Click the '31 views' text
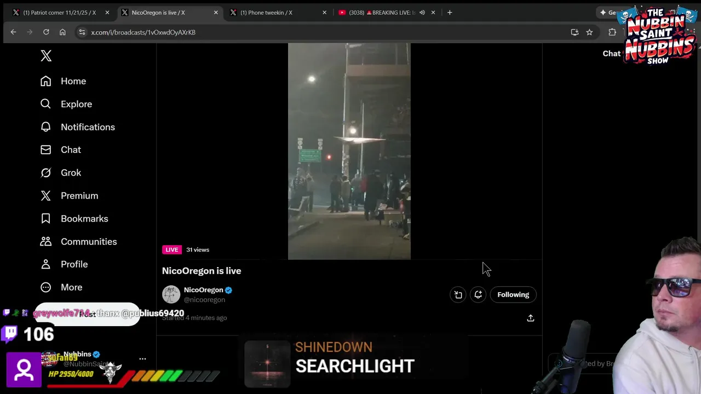 point(198,250)
